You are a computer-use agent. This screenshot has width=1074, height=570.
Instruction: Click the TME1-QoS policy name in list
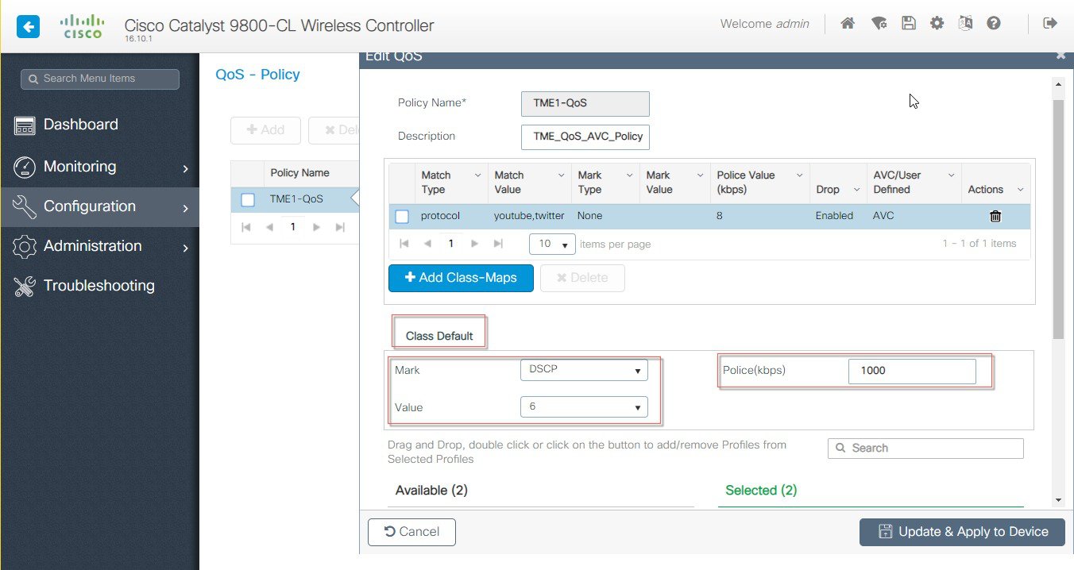click(296, 199)
